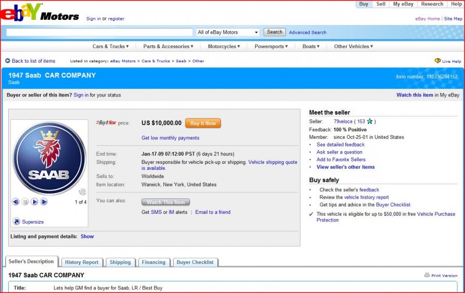Switch to the Financing tab

[153, 262]
